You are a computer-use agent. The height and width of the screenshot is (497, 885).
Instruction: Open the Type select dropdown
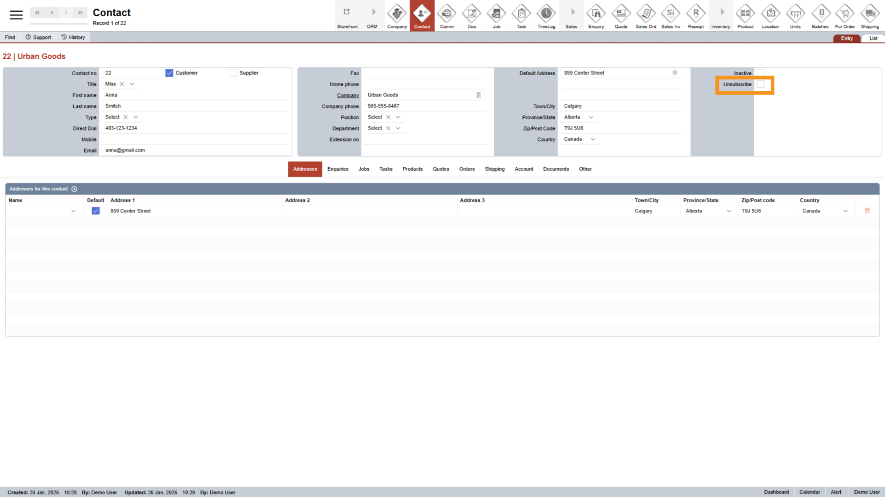[x=135, y=117]
